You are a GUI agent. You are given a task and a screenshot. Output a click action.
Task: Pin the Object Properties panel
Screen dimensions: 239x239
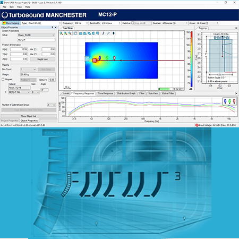pos(52,28)
